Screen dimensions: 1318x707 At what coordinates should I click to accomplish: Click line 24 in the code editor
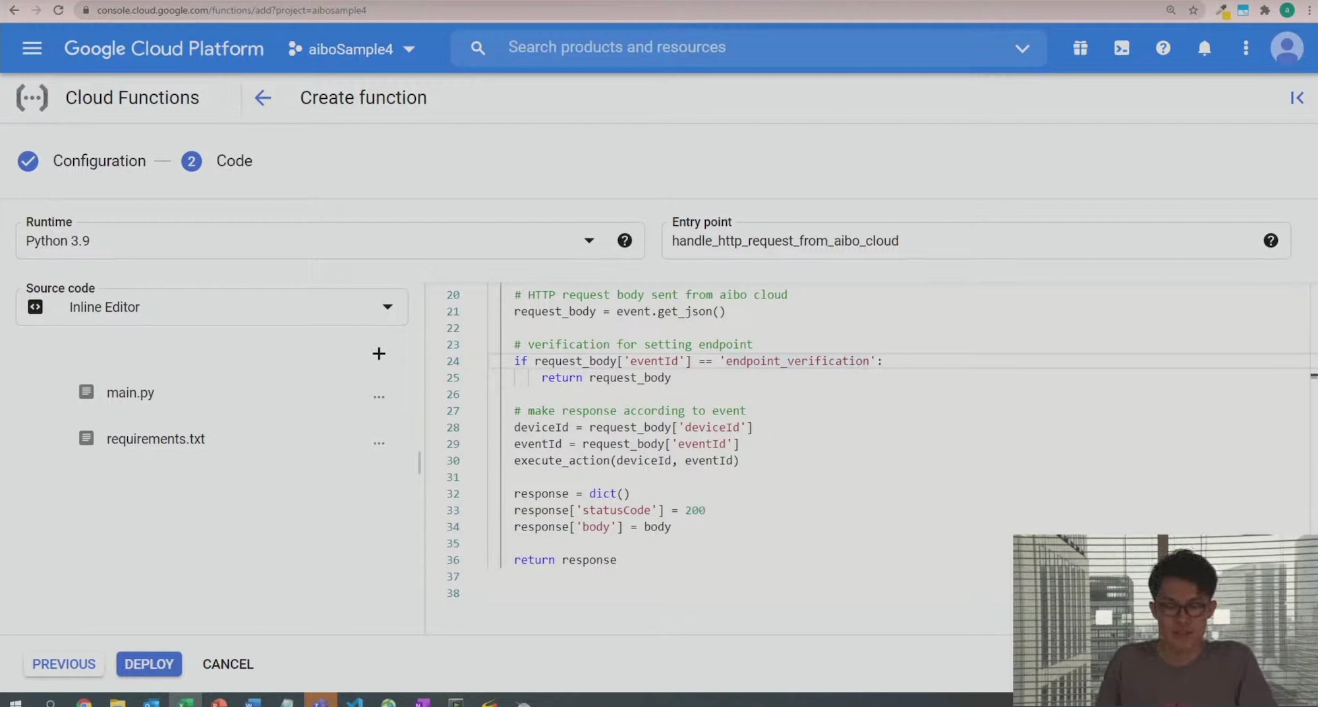pyautogui.click(x=698, y=361)
